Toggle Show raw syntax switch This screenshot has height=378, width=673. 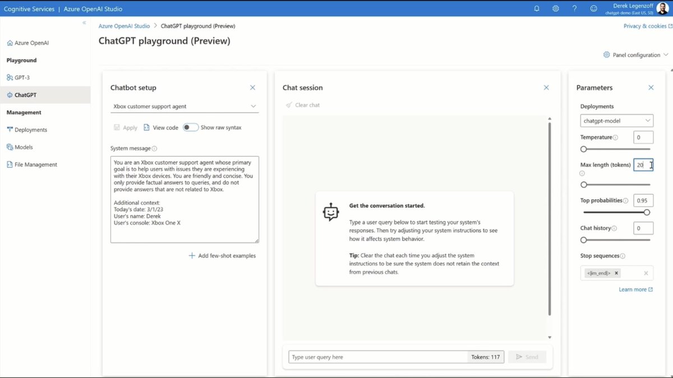coord(191,127)
